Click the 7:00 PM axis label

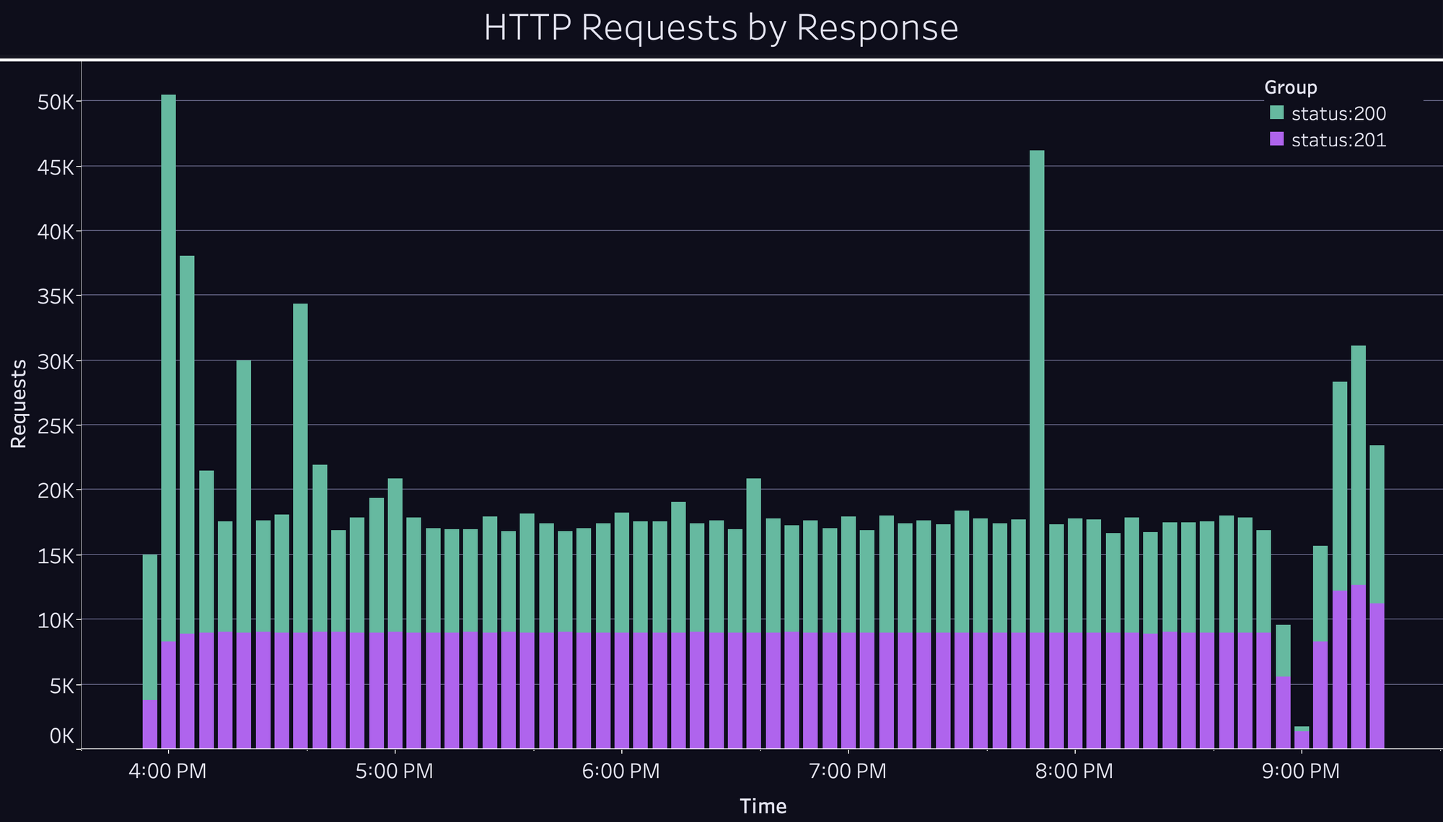click(848, 772)
